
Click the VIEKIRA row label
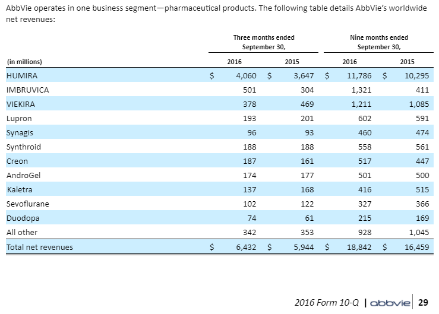point(21,104)
